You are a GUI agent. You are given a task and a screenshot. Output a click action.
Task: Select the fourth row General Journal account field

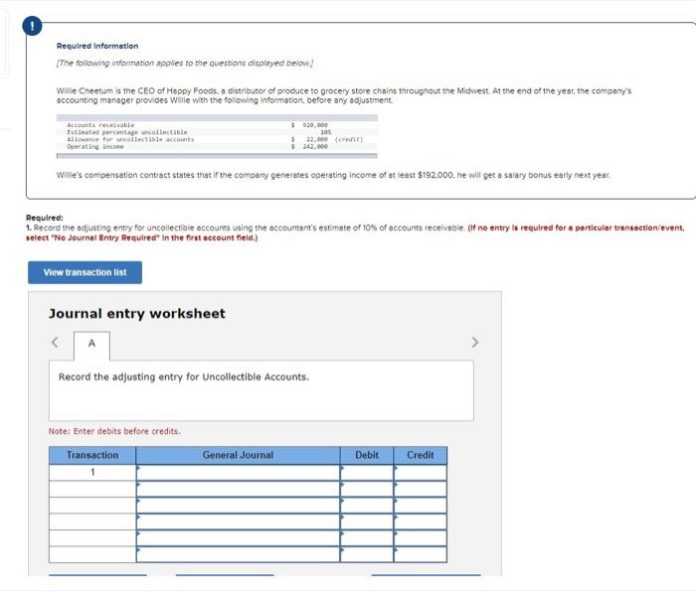click(238, 521)
